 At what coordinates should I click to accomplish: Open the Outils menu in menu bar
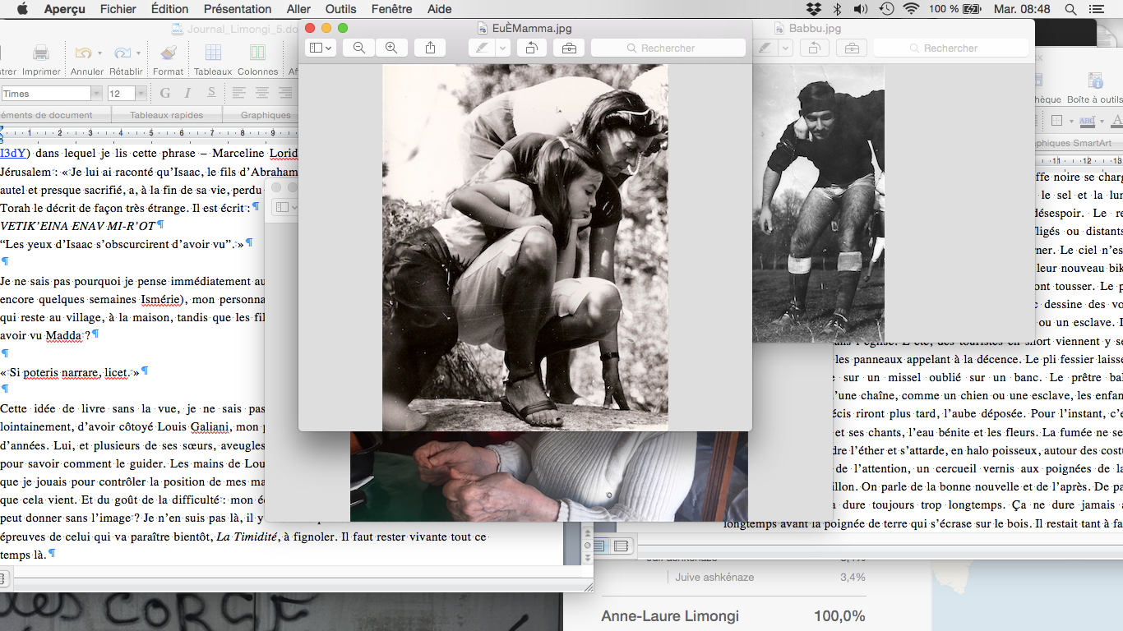click(340, 9)
